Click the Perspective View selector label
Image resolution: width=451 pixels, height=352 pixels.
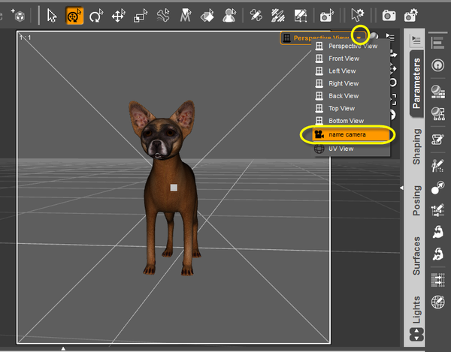tap(321, 38)
